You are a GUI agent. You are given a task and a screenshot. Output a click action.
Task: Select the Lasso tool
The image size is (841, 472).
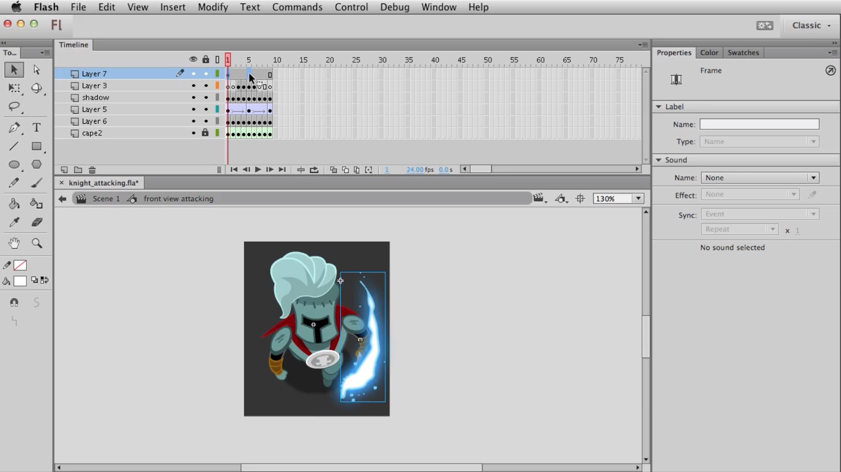tap(14, 107)
